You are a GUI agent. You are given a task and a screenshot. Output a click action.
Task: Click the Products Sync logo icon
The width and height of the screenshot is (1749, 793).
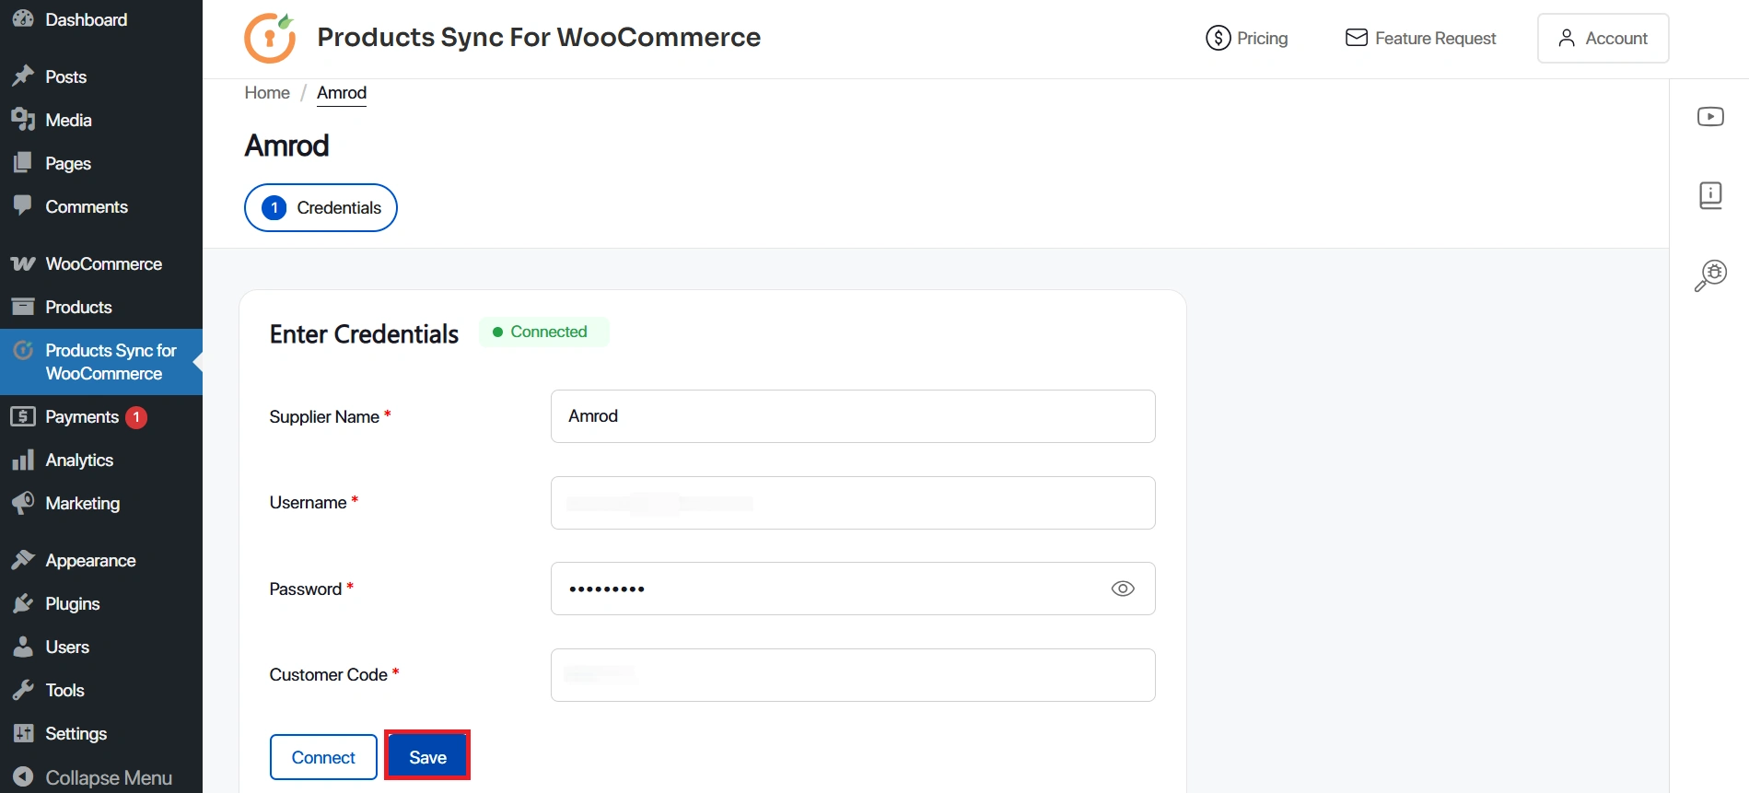270,38
